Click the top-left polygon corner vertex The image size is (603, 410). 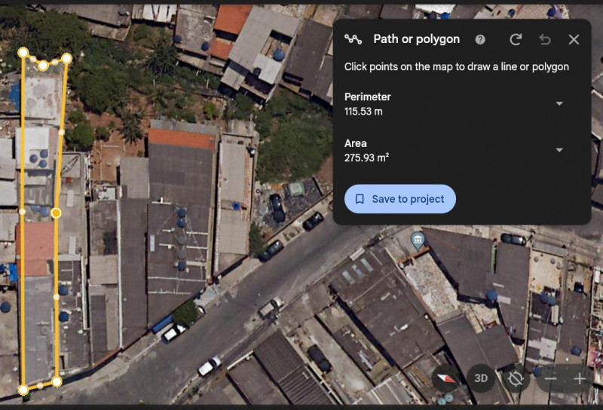click(x=23, y=52)
